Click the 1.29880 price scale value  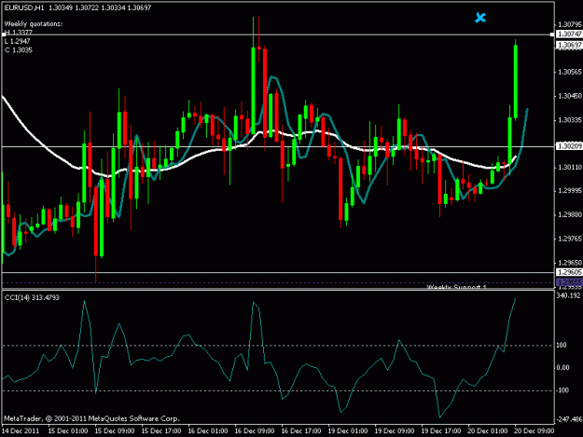click(570, 214)
